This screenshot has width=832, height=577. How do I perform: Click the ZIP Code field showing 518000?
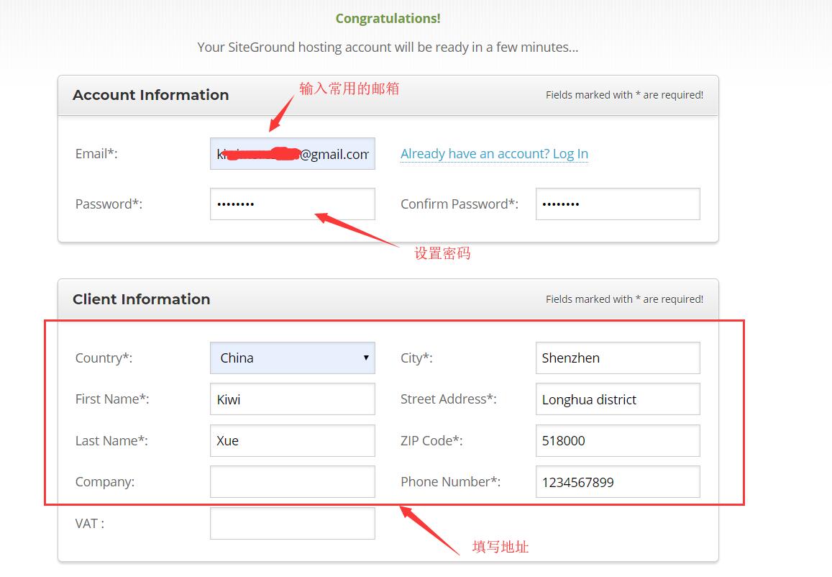617,440
